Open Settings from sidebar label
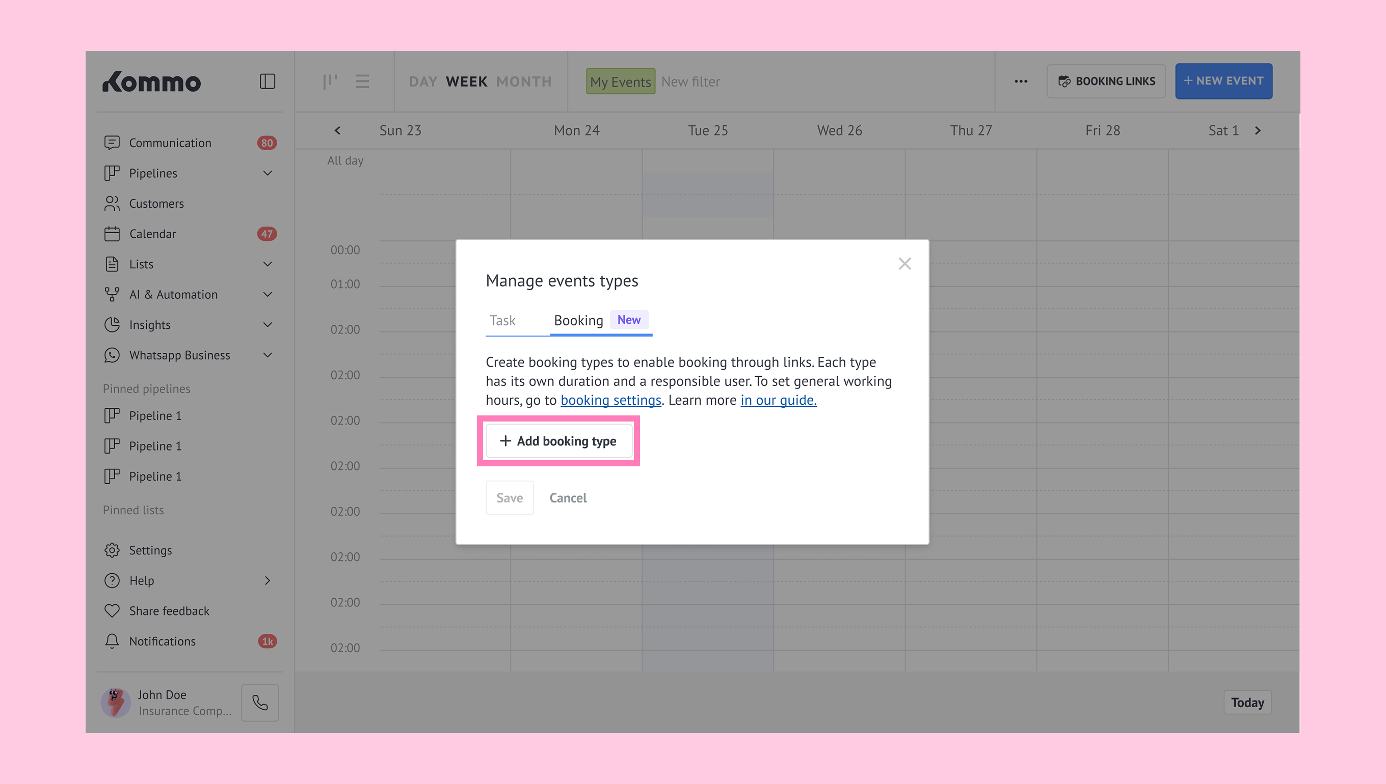 click(x=150, y=550)
